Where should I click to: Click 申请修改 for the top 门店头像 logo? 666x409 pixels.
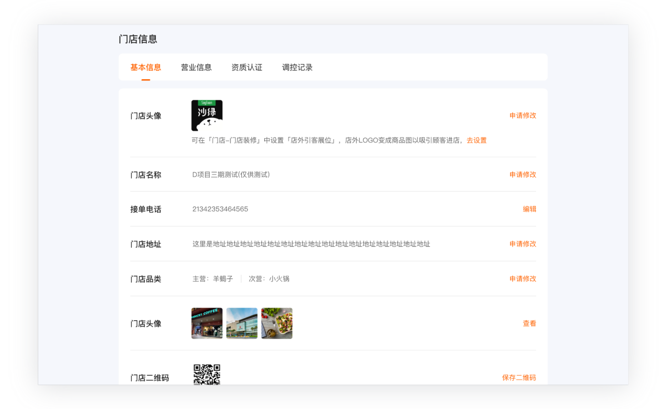pos(522,116)
